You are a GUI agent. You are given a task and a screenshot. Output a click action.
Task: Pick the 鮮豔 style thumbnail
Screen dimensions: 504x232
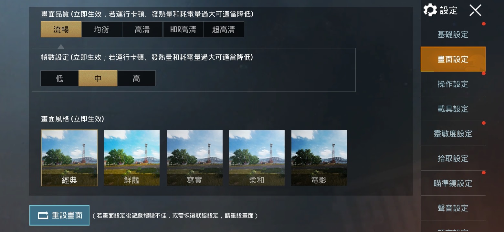coord(132,158)
